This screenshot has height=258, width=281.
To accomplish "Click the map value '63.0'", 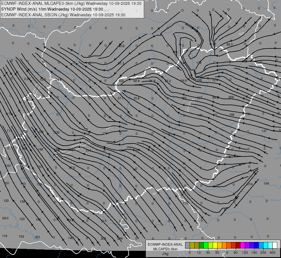I will click(x=5, y=218).
